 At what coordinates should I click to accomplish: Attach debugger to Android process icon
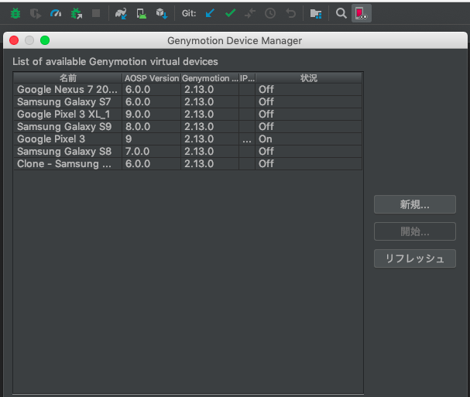[77, 13]
